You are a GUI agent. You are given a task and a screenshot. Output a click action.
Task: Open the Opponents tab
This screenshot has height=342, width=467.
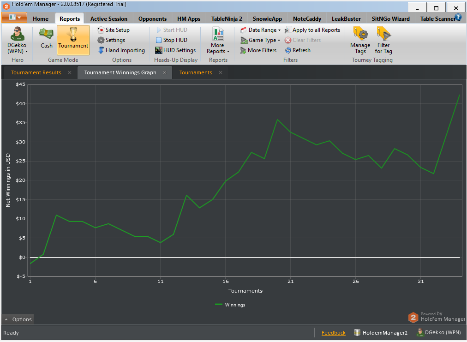pyautogui.click(x=152, y=19)
